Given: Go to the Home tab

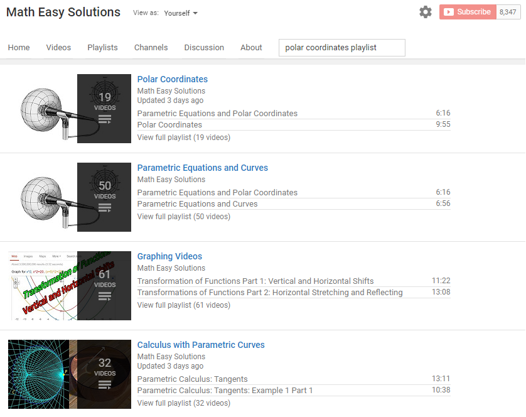Looking at the screenshot, I should [x=19, y=48].
